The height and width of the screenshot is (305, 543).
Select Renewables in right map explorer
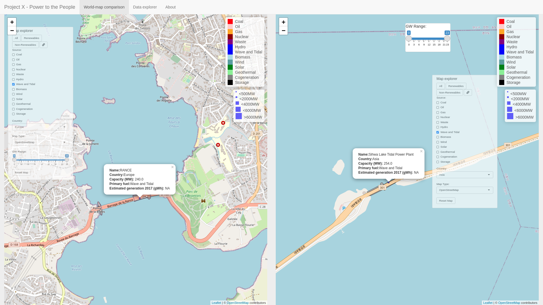click(456, 86)
